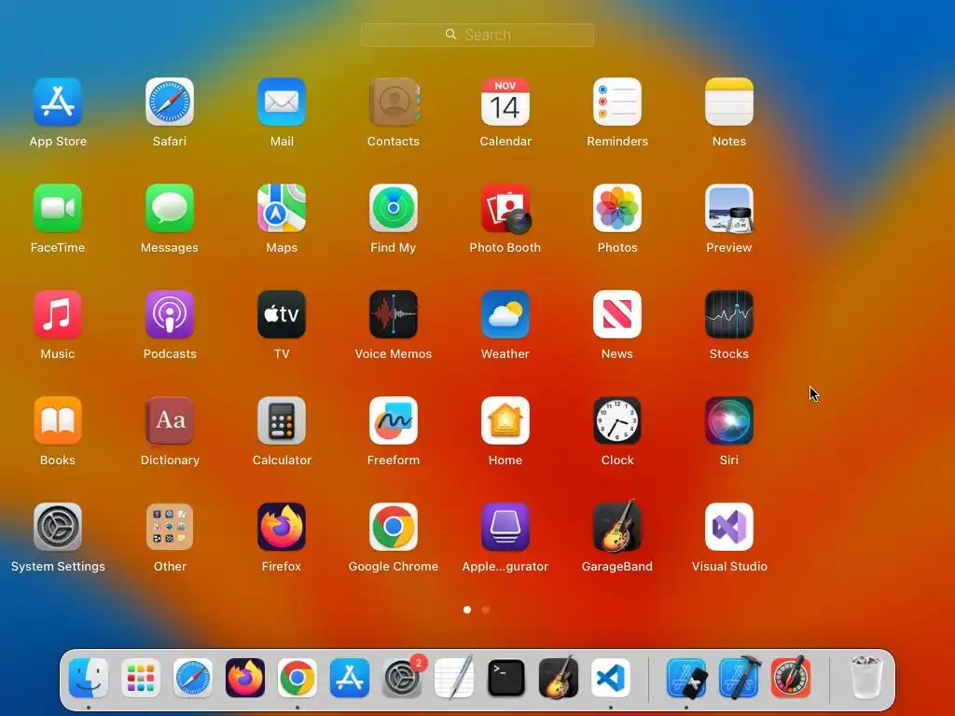Click the Launchpad Search field
The height and width of the screenshot is (716, 955).
(477, 34)
